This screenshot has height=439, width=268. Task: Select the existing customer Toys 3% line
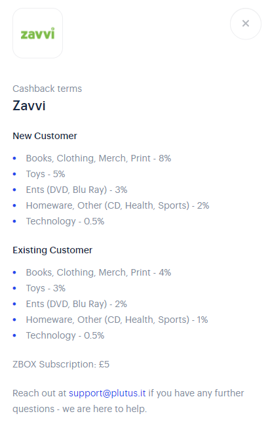click(x=46, y=288)
